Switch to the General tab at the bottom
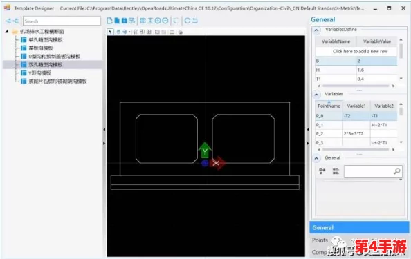The image size is (411, 259). click(x=359, y=228)
